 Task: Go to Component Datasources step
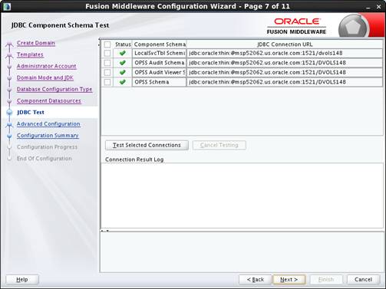pos(49,100)
